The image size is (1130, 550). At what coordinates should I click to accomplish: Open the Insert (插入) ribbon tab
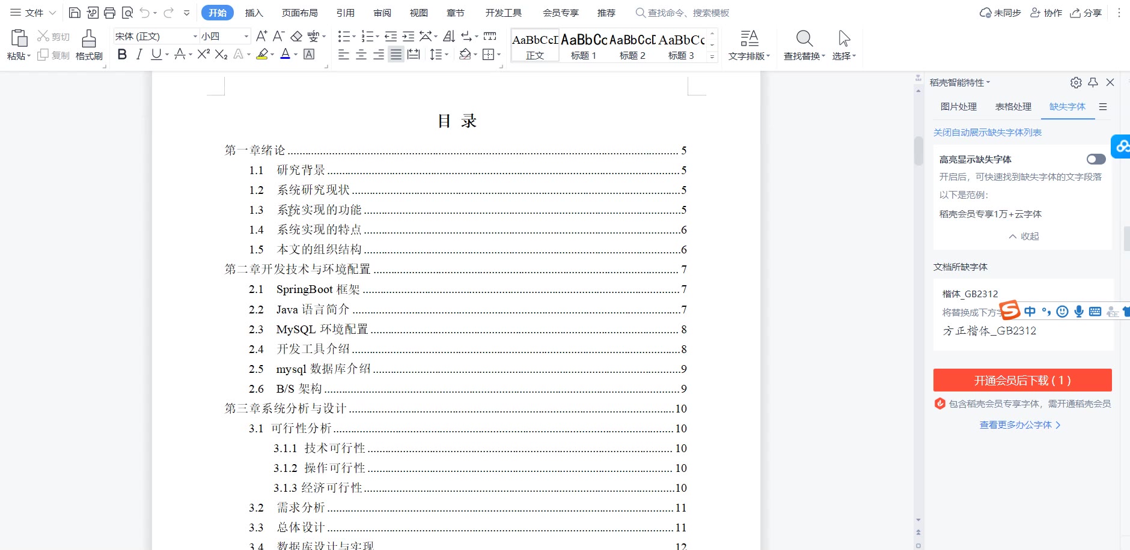pos(254,13)
